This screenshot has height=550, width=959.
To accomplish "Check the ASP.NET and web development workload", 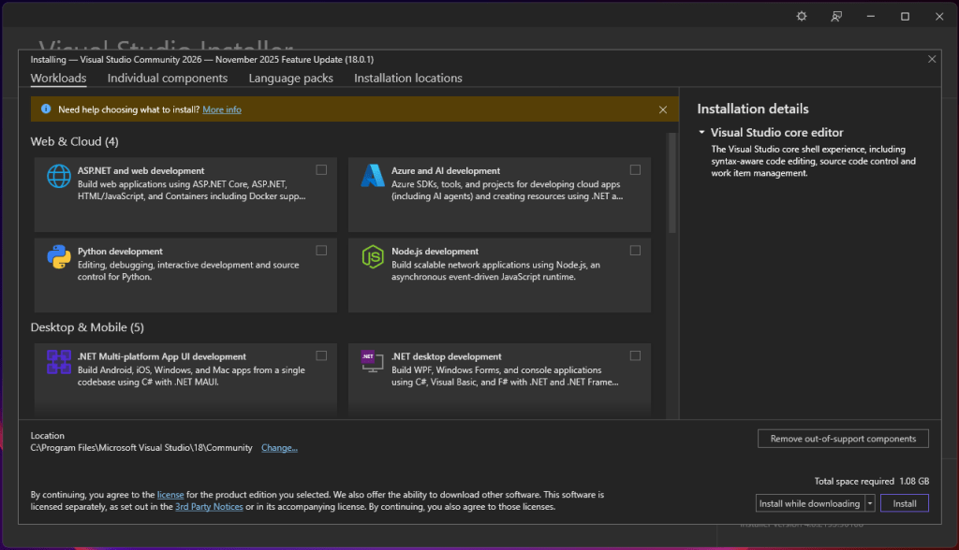I will coord(321,170).
